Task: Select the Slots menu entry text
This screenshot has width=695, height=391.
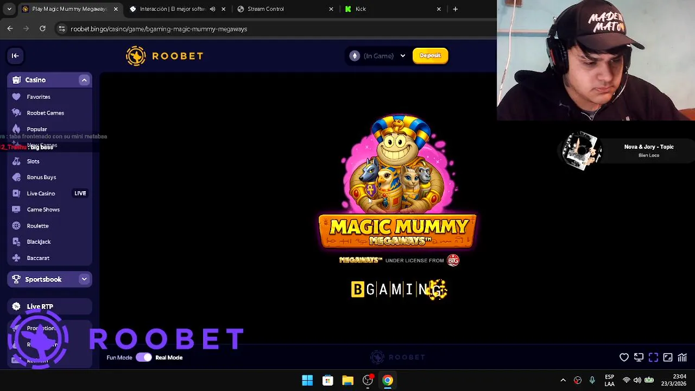Action: tap(33, 161)
